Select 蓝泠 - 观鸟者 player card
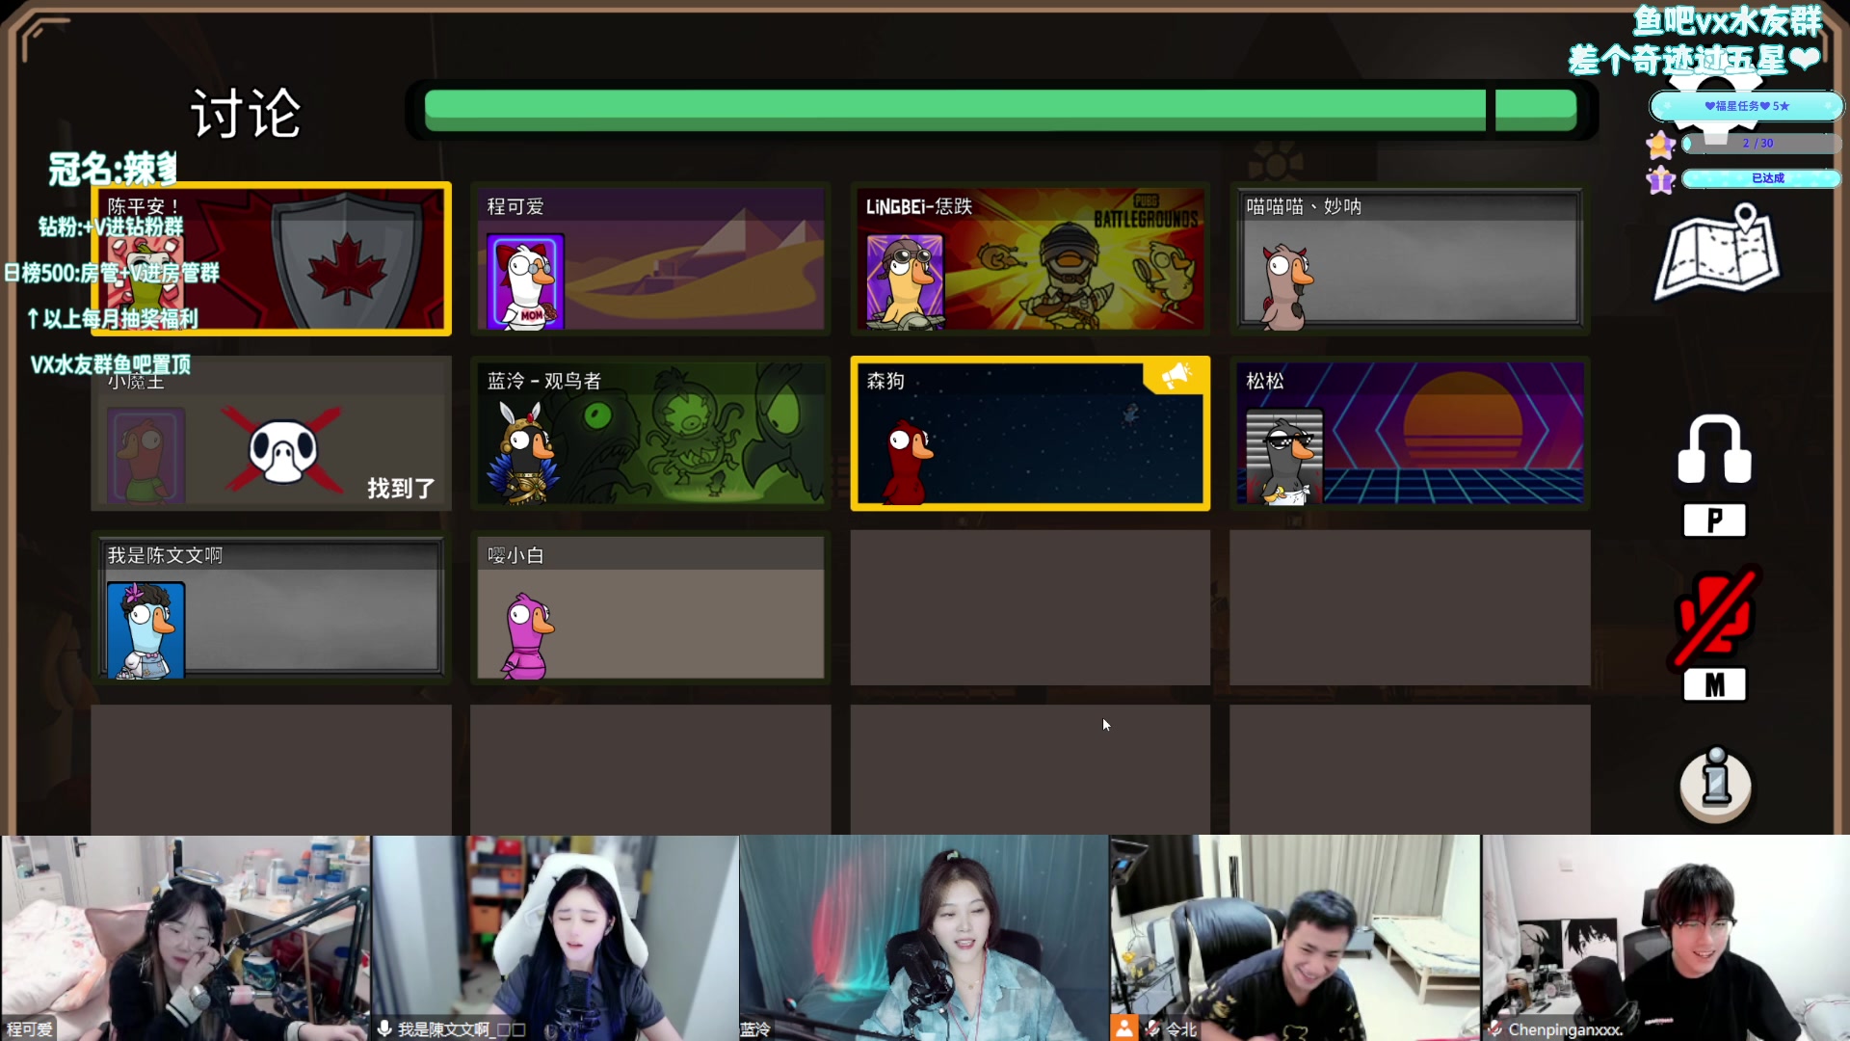The height and width of the screenshot is (1041, 1850). coord(650,433)
